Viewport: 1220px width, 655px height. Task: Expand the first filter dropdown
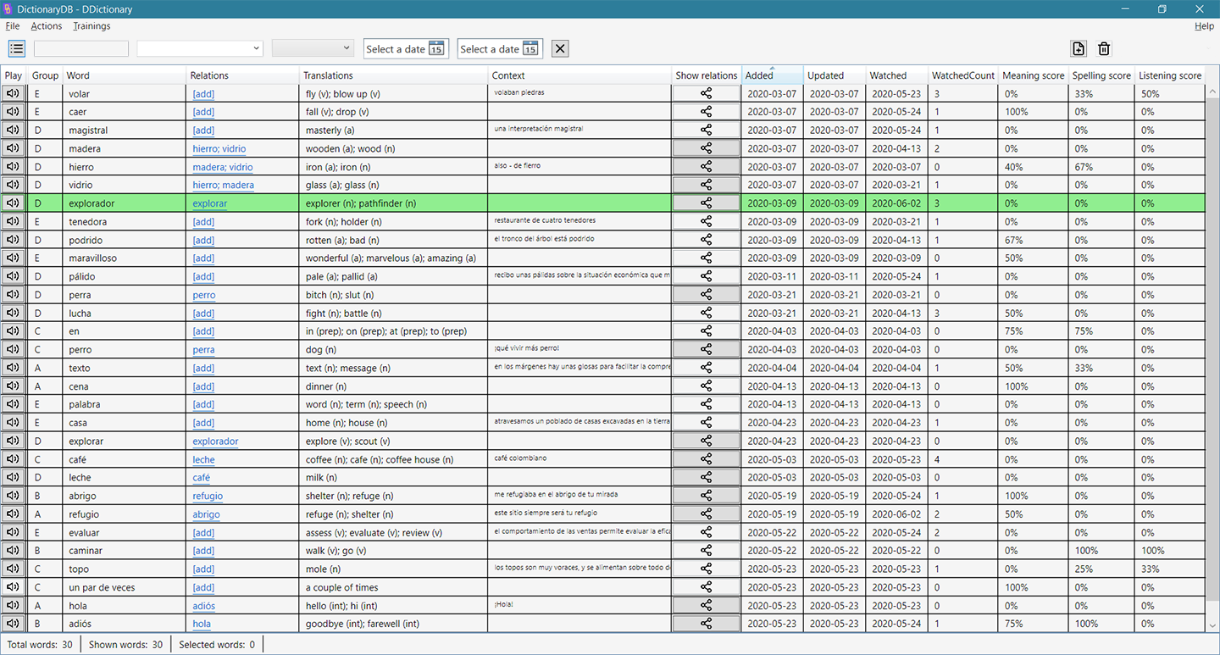tap(200, 48)
